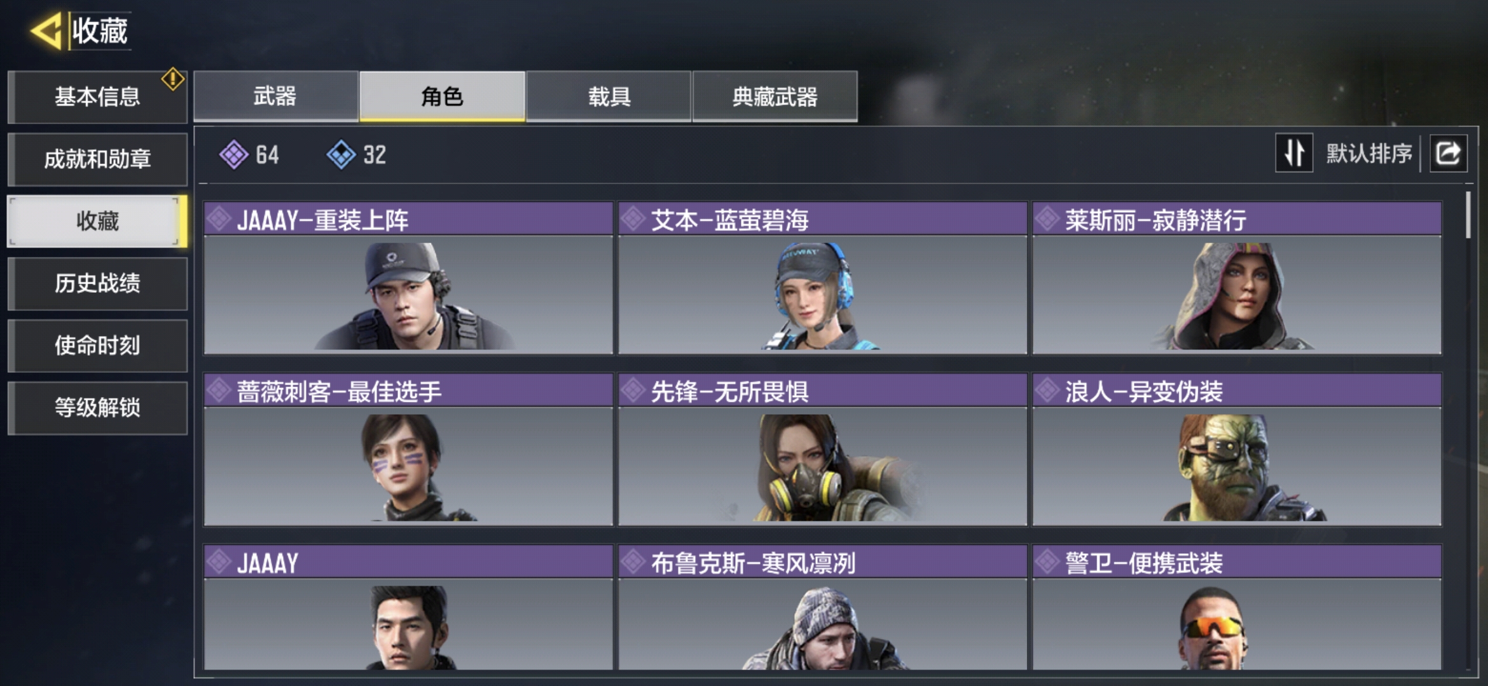This screenshot has width=1488, height=686.
Task: Switch to the 载具 tab
Action: pos(609,96)
